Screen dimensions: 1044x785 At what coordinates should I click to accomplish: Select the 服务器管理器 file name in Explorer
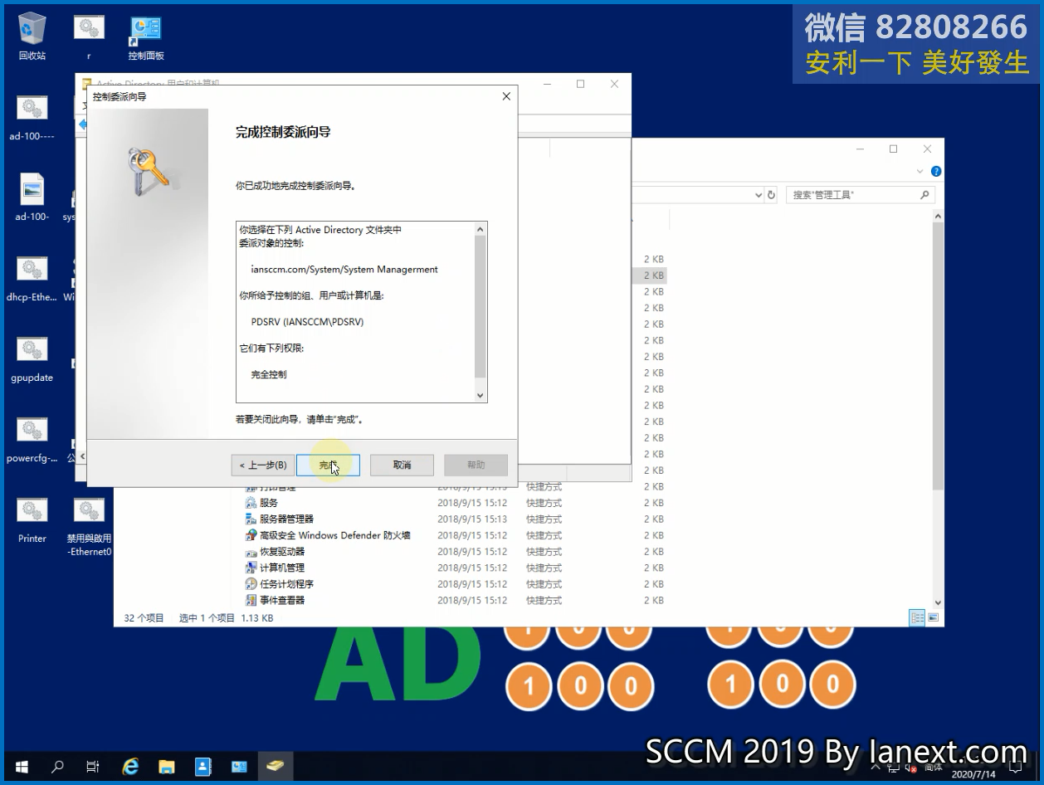[286, 519]
